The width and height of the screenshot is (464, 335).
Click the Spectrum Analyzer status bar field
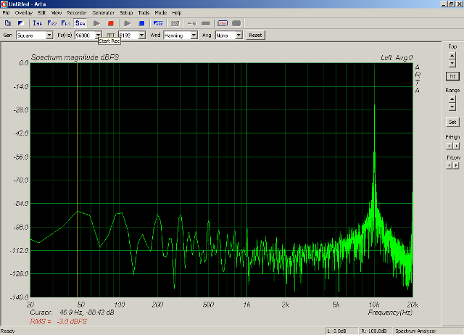426,331
